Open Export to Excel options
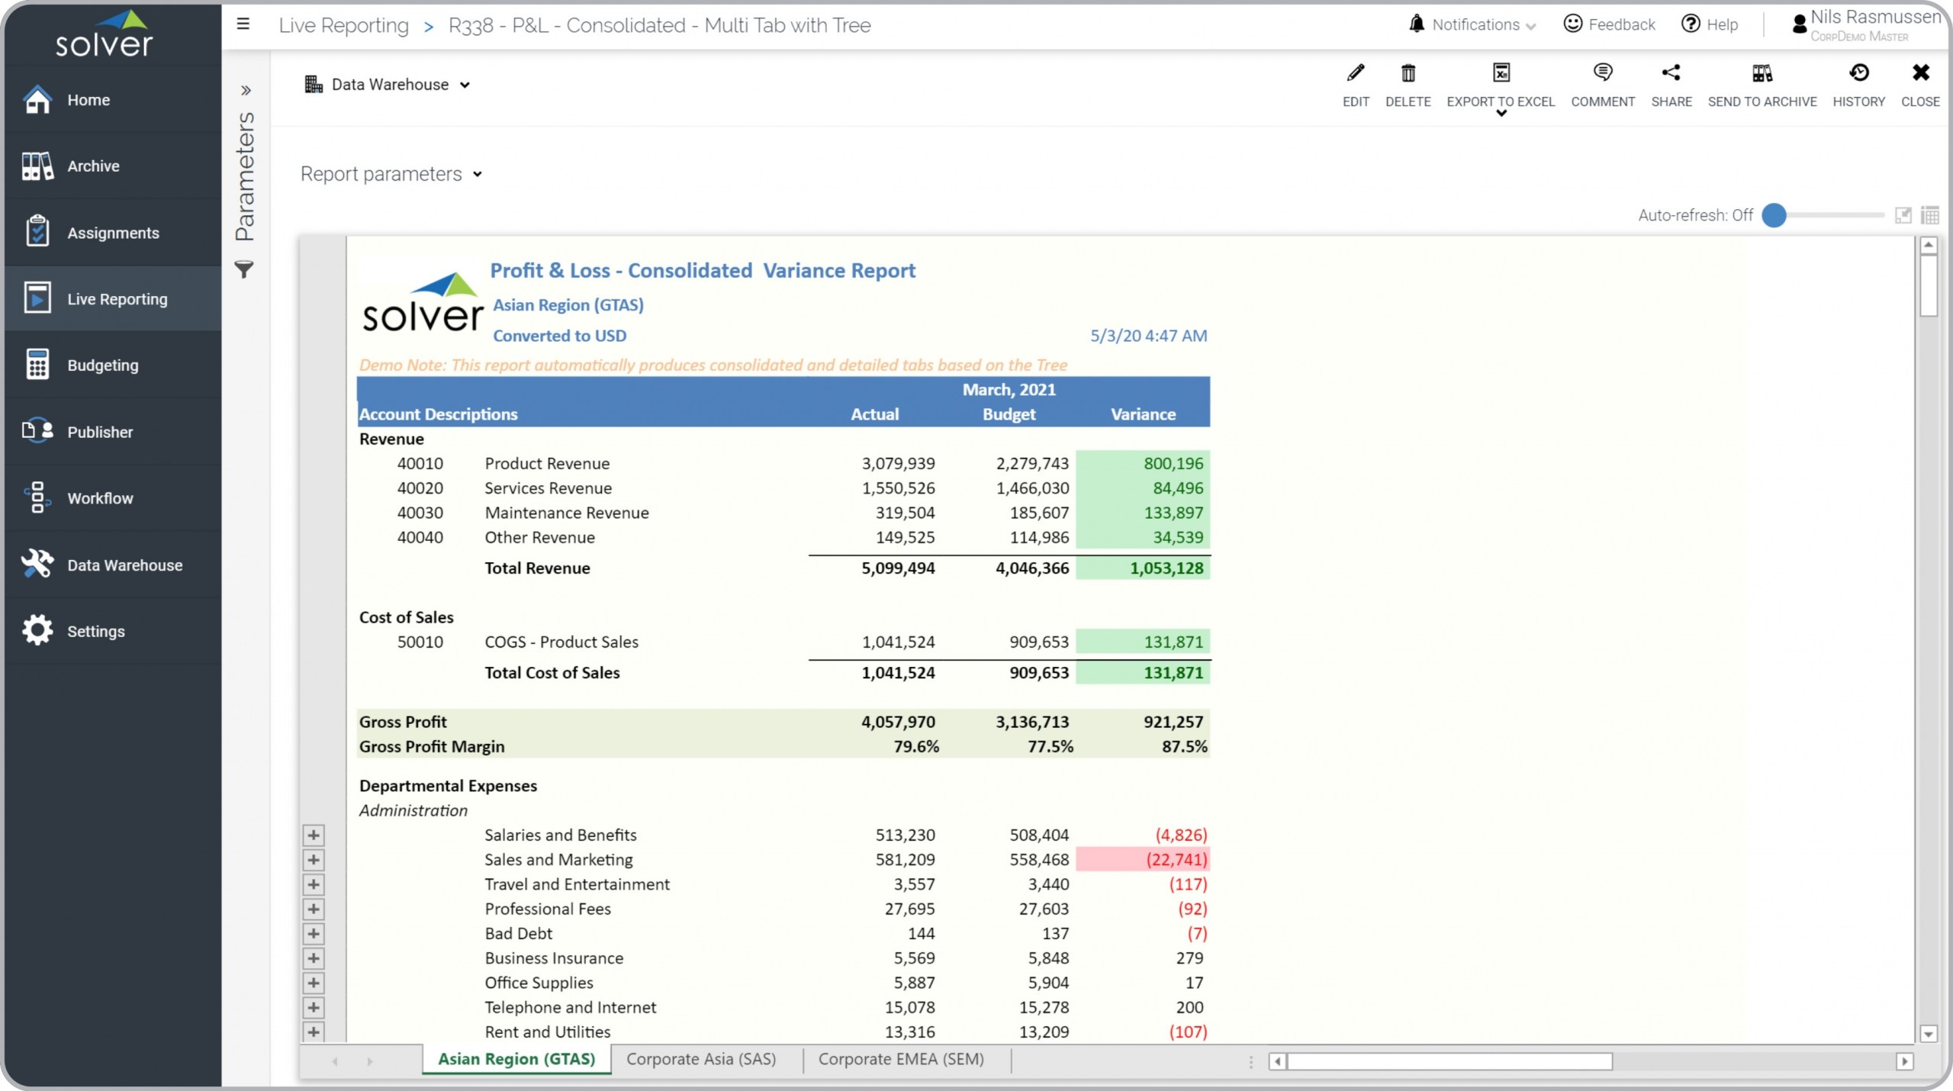1953x1091 pixels. click(x=1500, y=113)
